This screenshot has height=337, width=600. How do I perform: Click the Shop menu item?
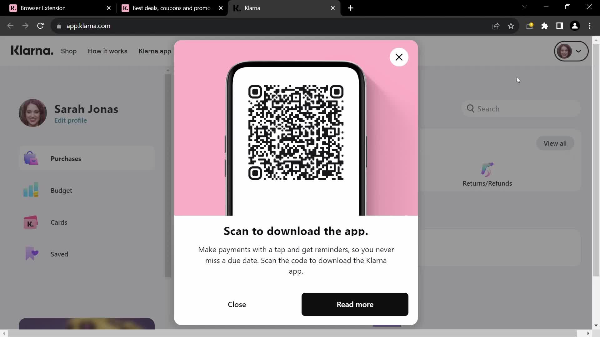click(69, 51)
